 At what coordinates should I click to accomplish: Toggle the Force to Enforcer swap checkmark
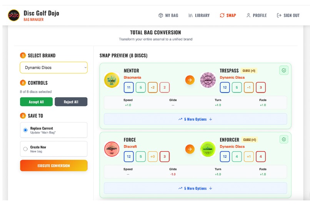click(x=284, y=140)
